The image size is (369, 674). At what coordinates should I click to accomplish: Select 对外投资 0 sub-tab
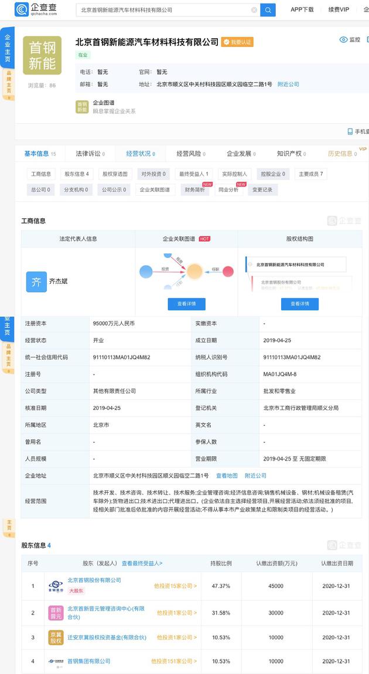153,174
